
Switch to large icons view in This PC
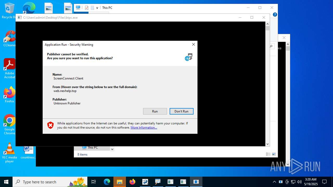click(x=274, y=154)
